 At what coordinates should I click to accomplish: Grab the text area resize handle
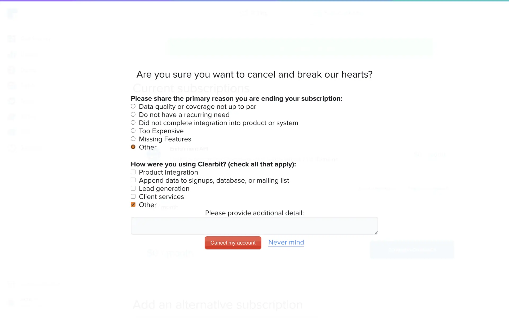(376, 233)
